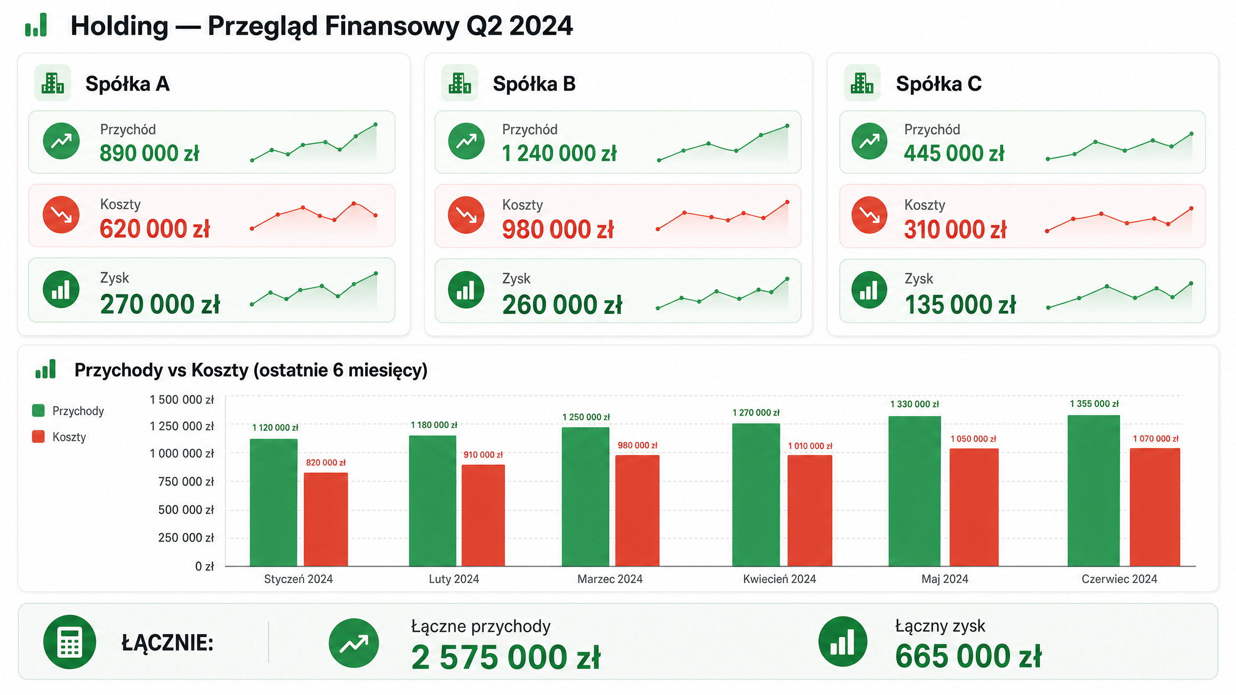Click the Łączny zysk bar-chart icon
1236x695 pixels.
pos(843,641)
